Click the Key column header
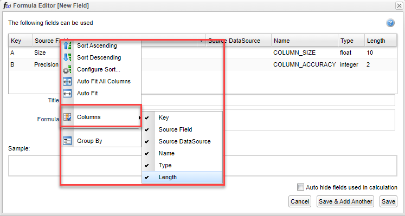Screen dimensions: 405x216 (21, 41)
